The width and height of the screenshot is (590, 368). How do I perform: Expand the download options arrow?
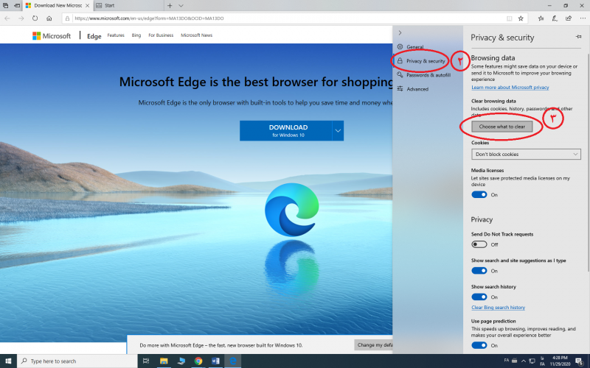click(x=338, y=130)
